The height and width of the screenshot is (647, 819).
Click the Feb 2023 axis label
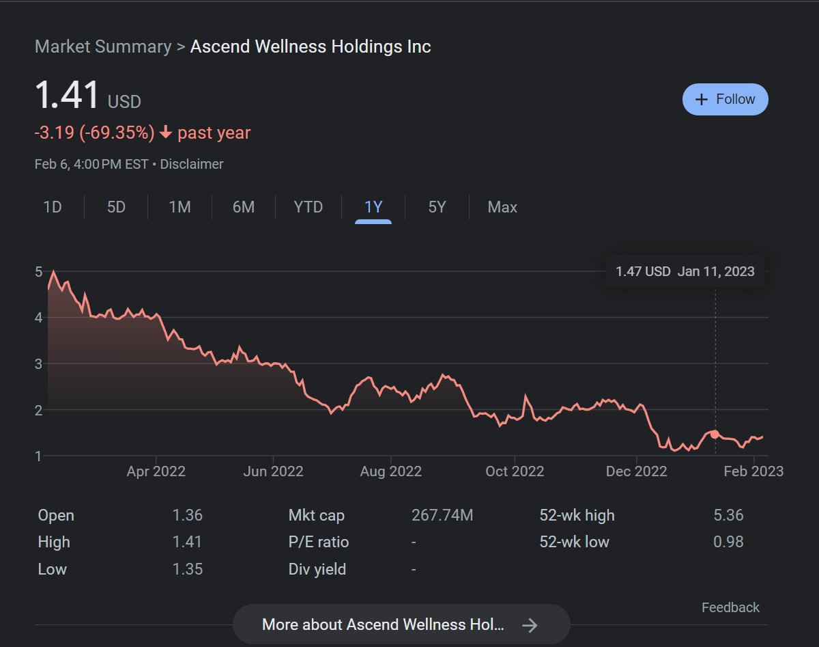(x=753, y=471)
